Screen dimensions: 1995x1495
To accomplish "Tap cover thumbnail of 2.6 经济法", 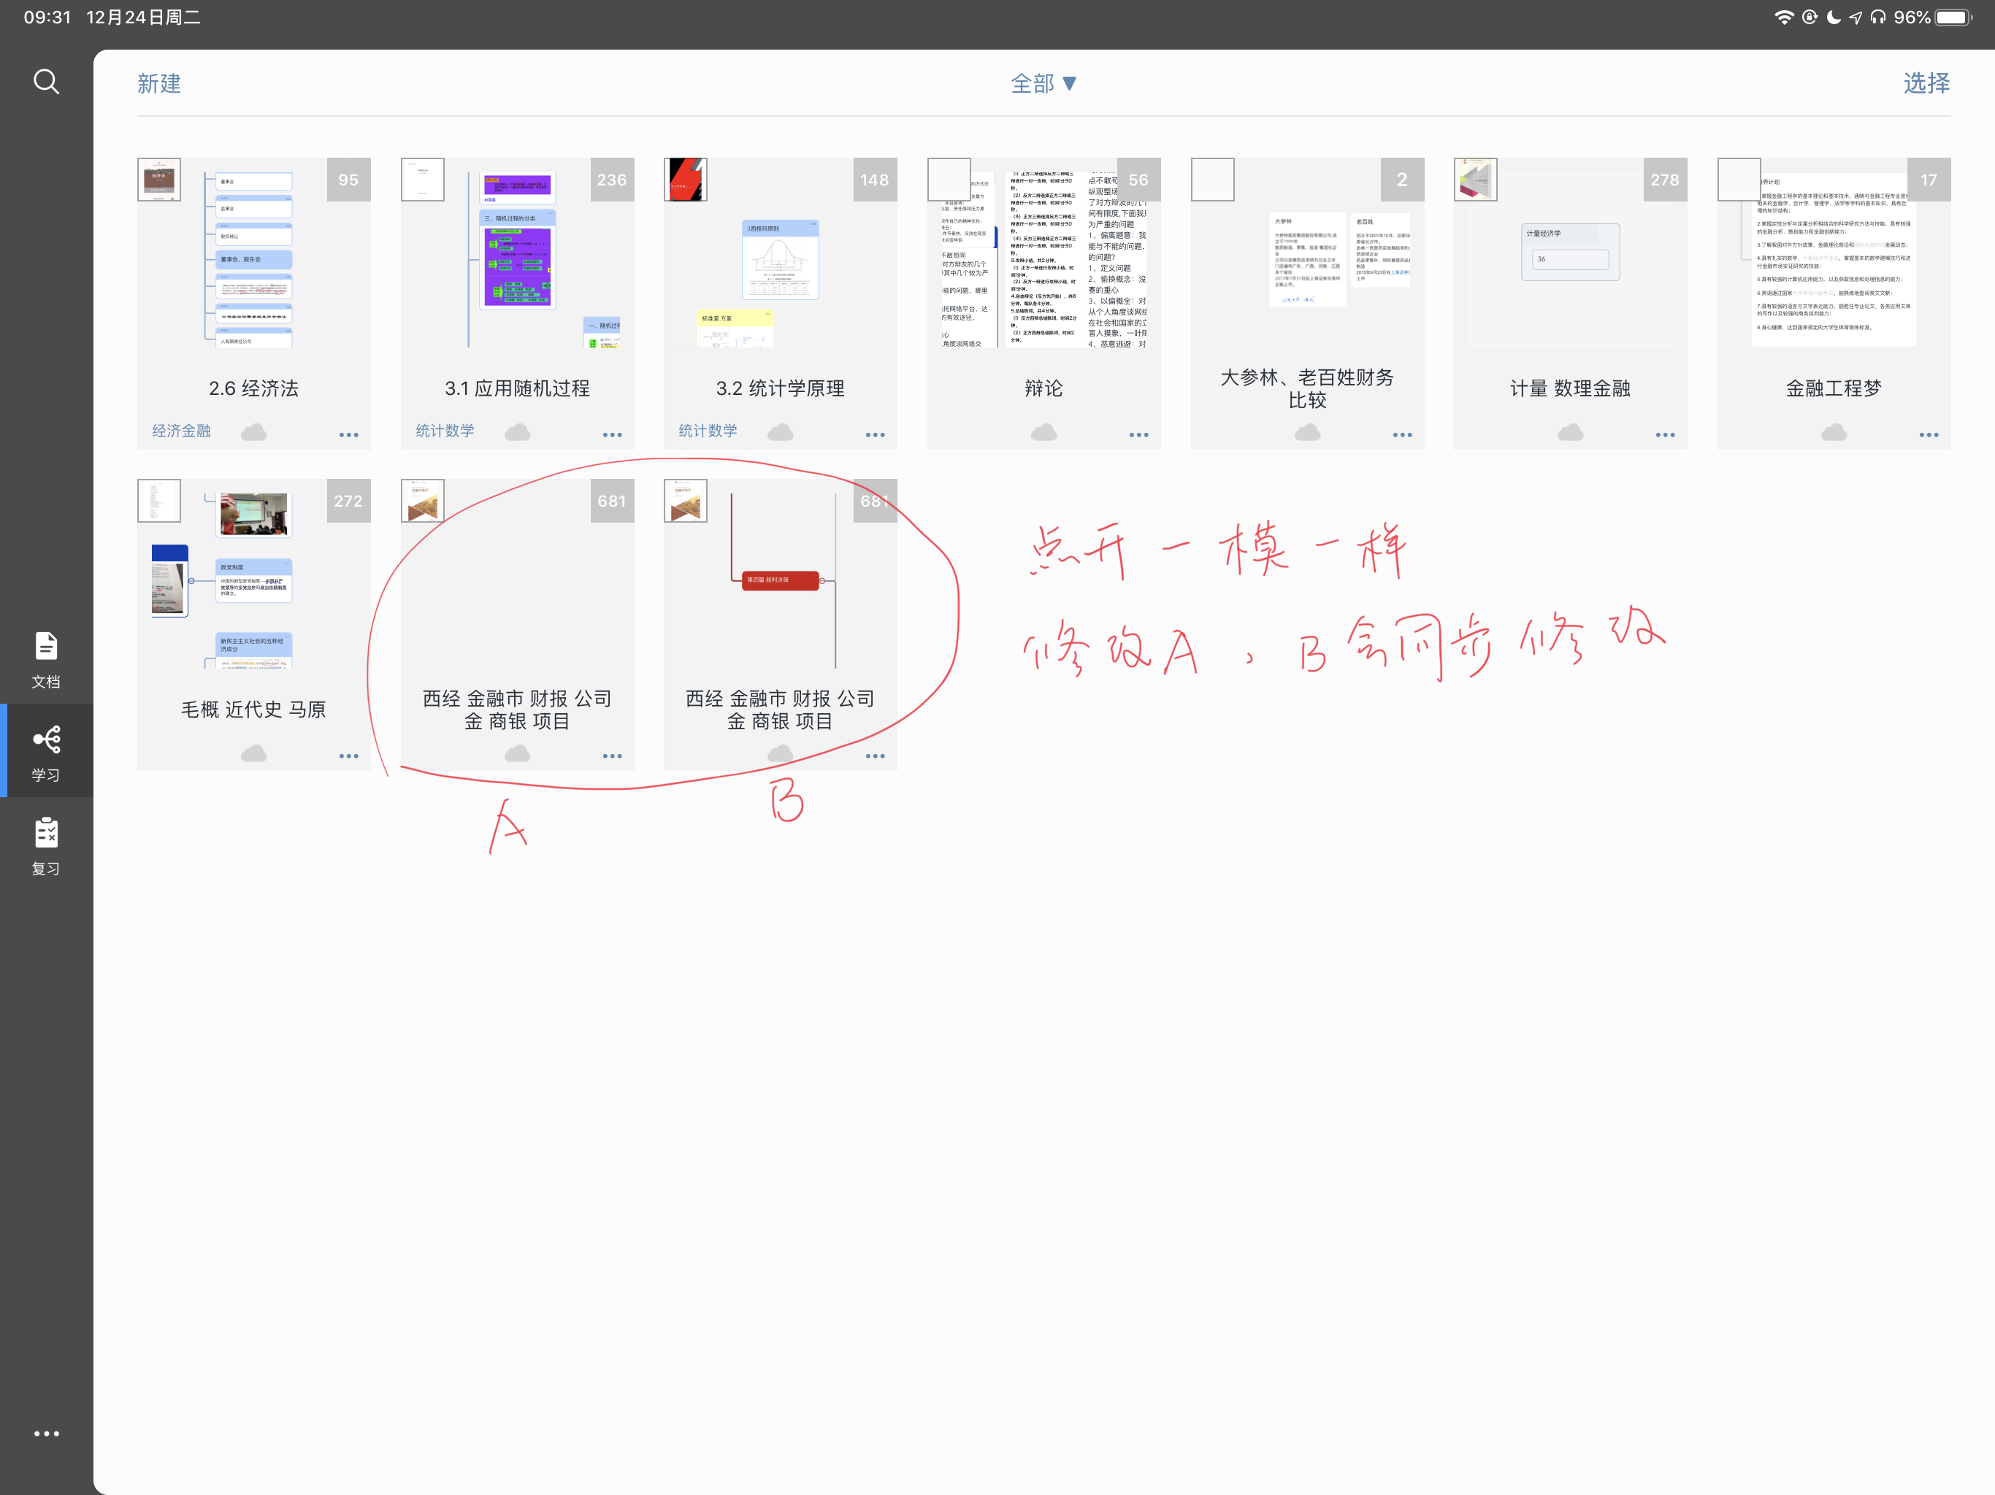I will [x=158, y=180].
